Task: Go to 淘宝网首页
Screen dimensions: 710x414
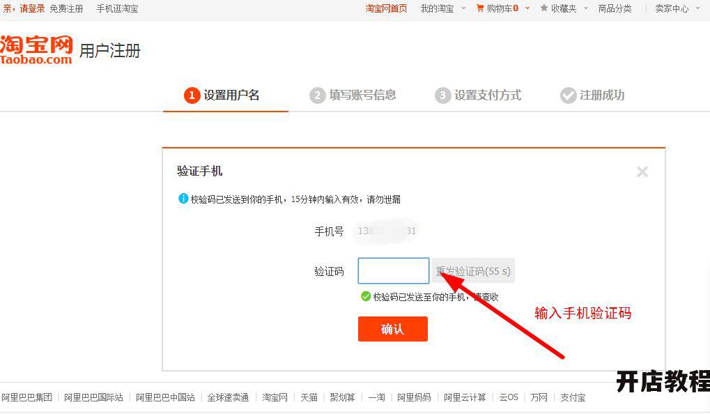Action: pyautogui.click(x=386, y=8)
